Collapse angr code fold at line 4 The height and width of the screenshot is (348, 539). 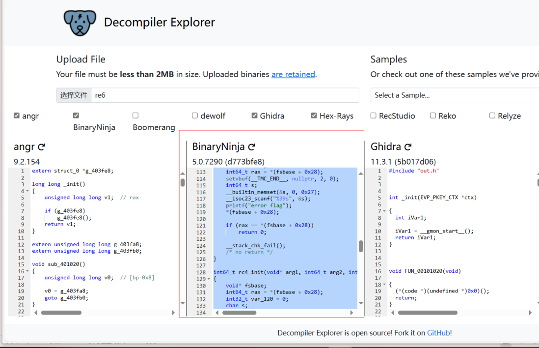coord(27,191)
